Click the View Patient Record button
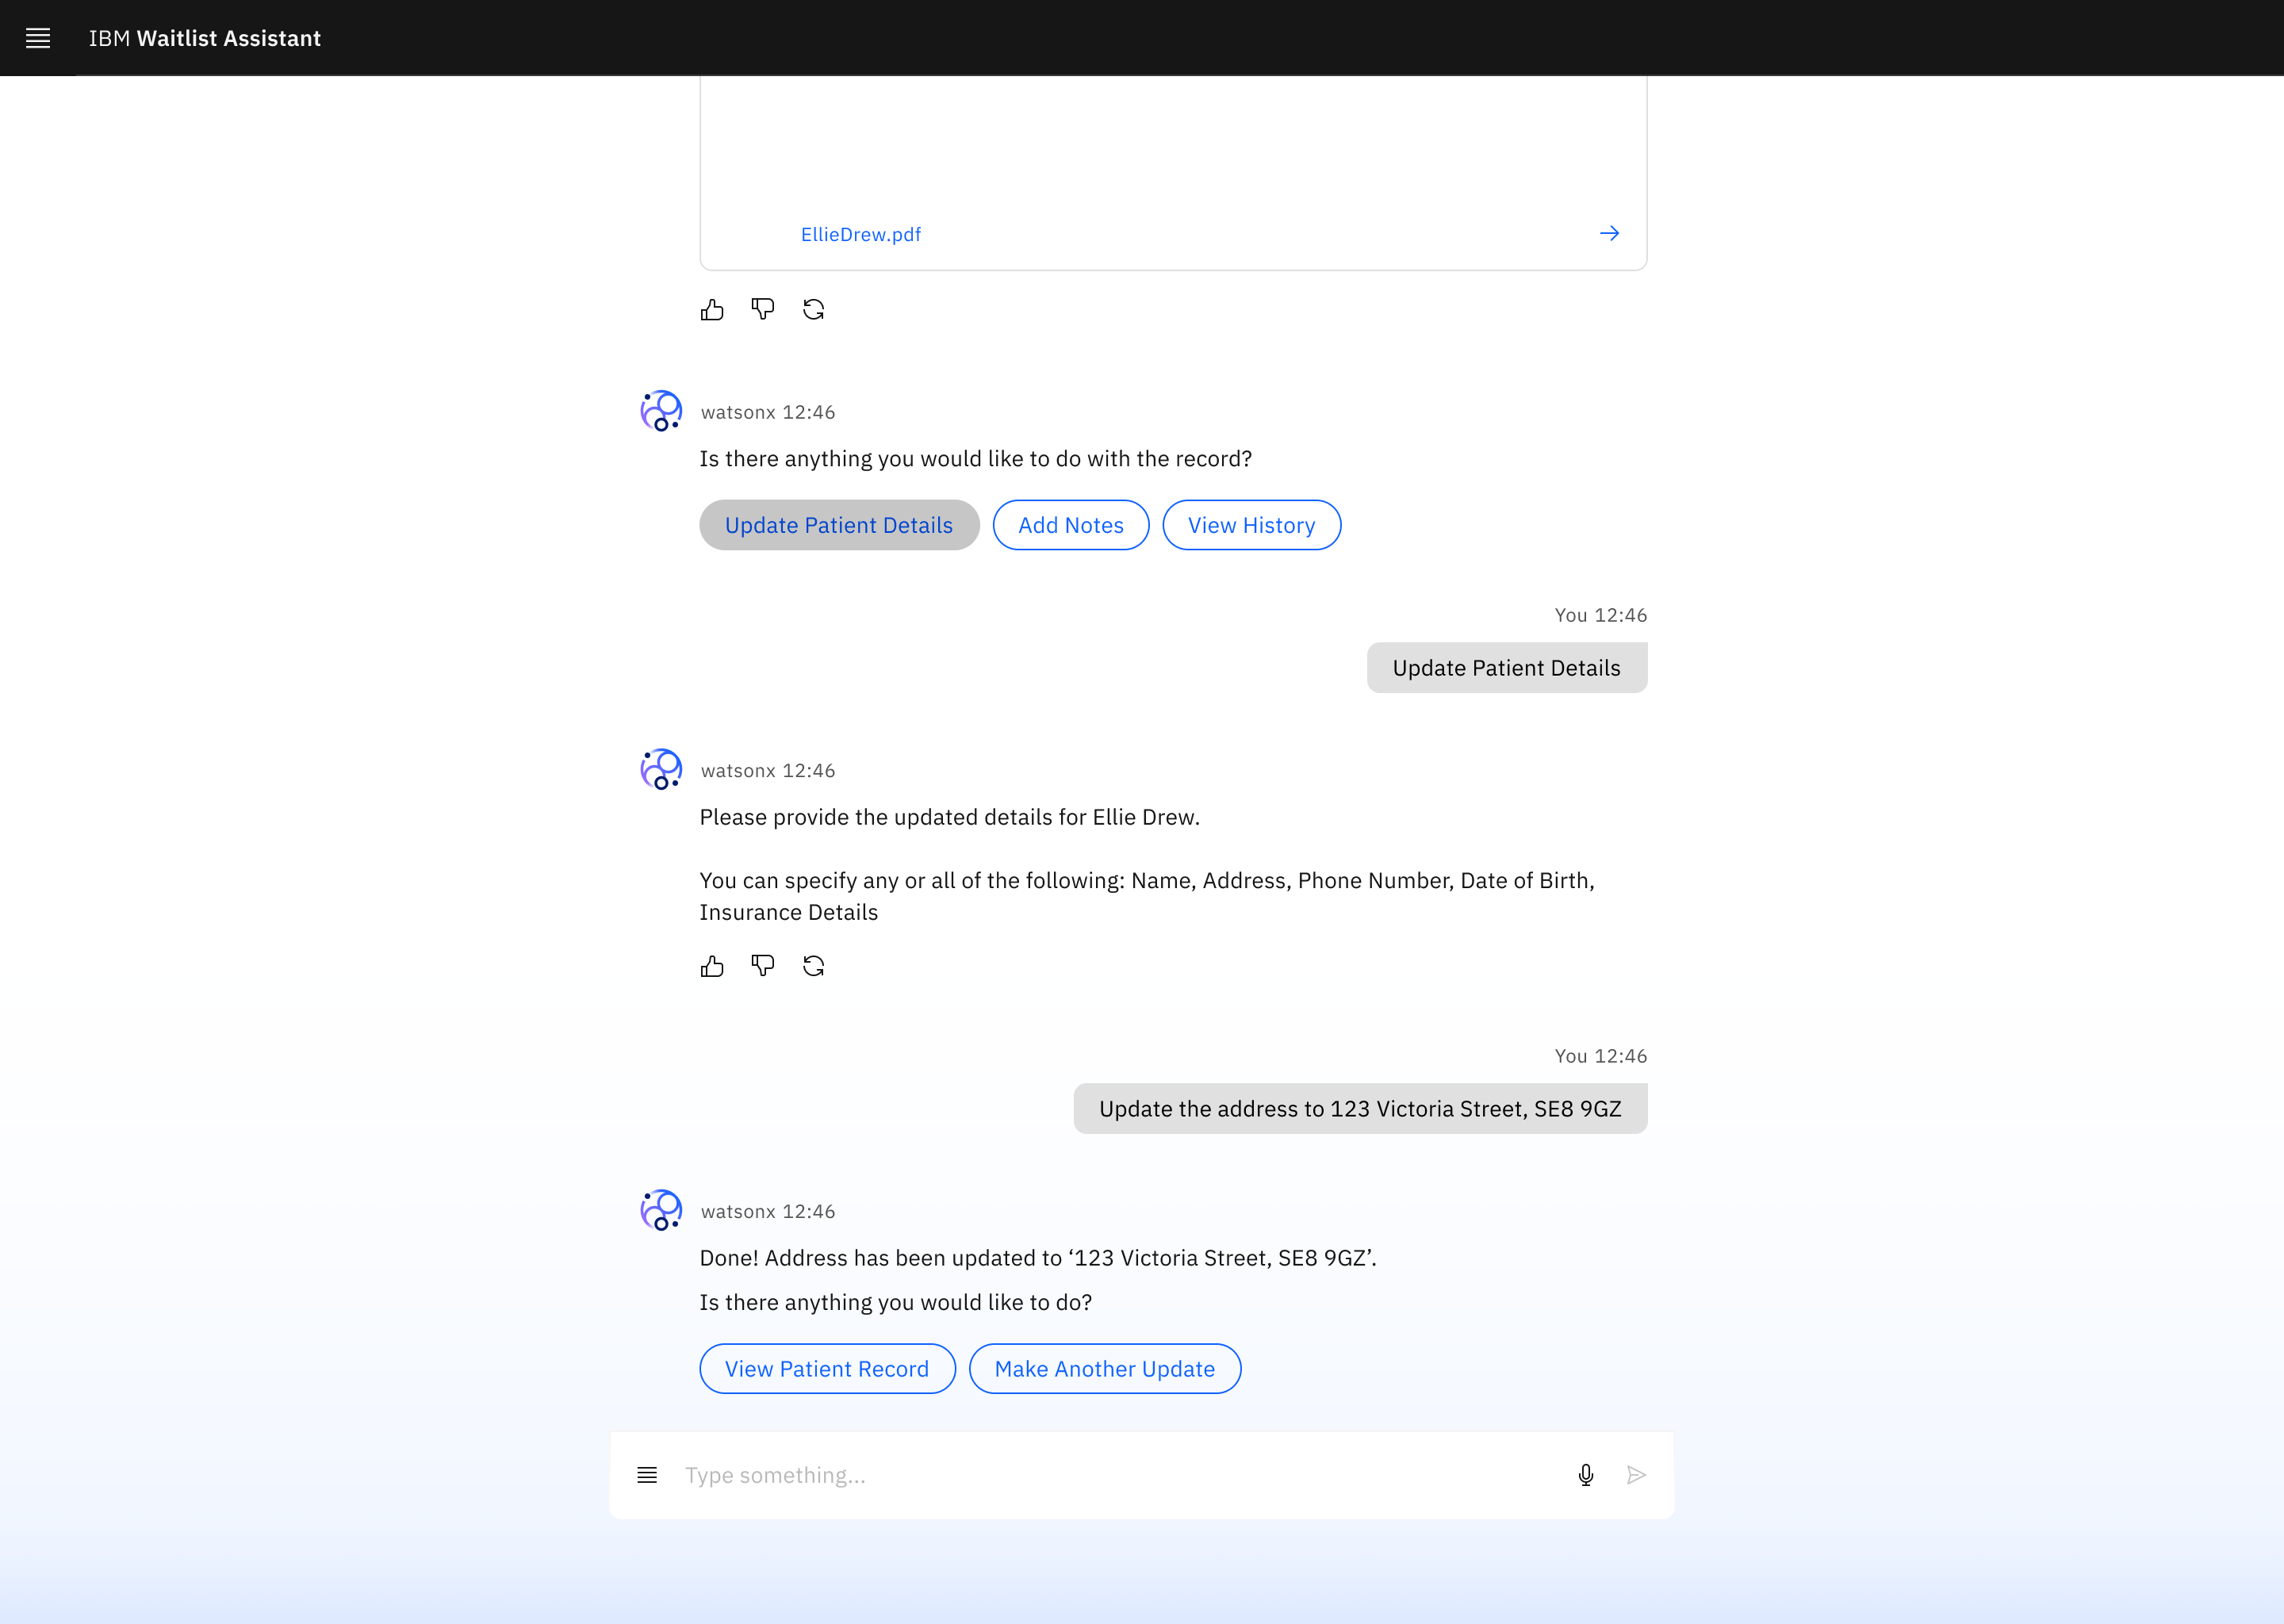Image resolution: width=2284 pixels, height=1624 pixels. tap(827, 1368)
